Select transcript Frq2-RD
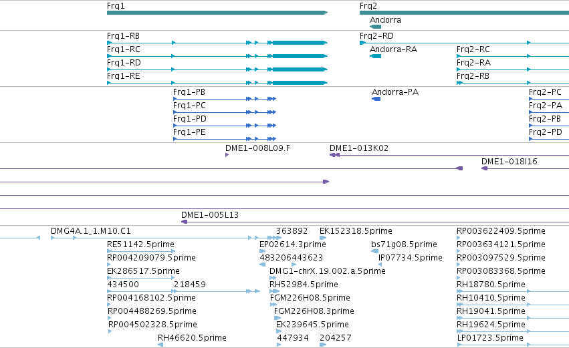This screenshot has width=569, height=348. [376, 36]
